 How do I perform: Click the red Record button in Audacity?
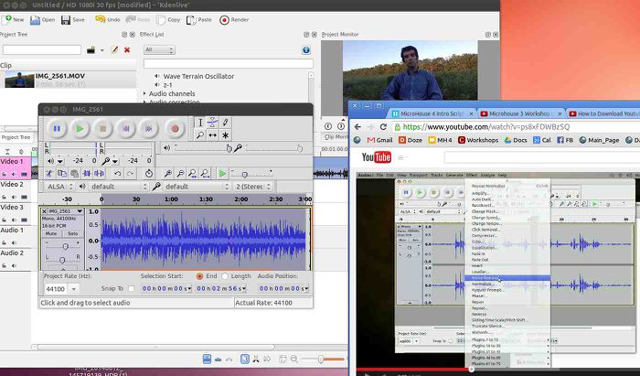click(176, 129)
